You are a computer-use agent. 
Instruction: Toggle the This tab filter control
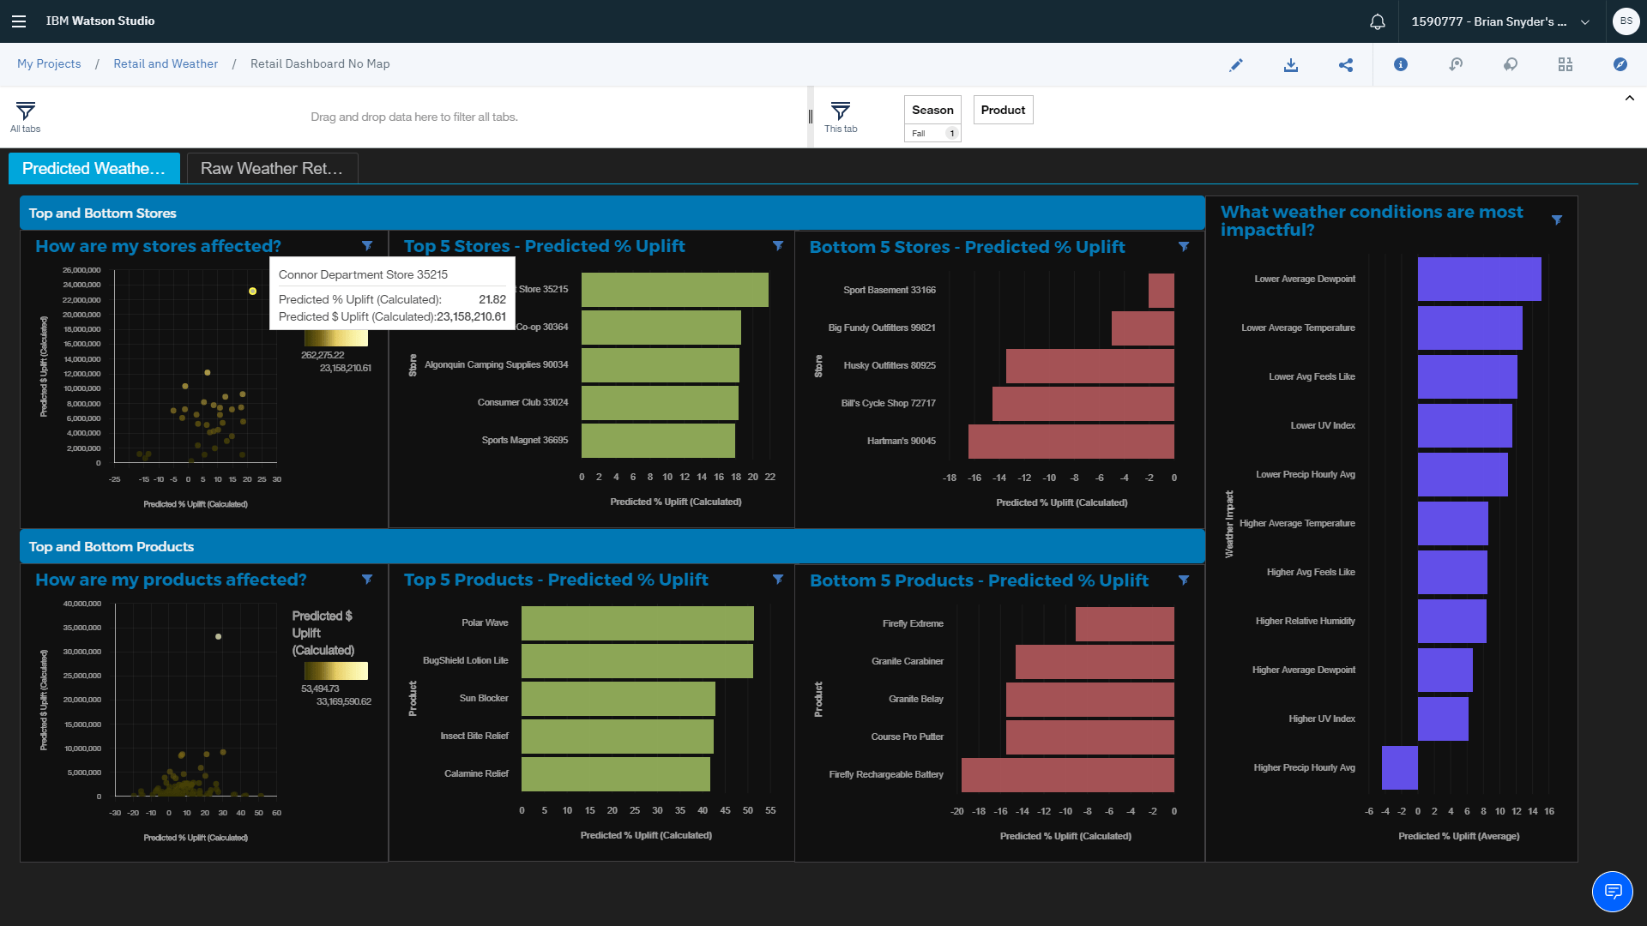point(841,117)
